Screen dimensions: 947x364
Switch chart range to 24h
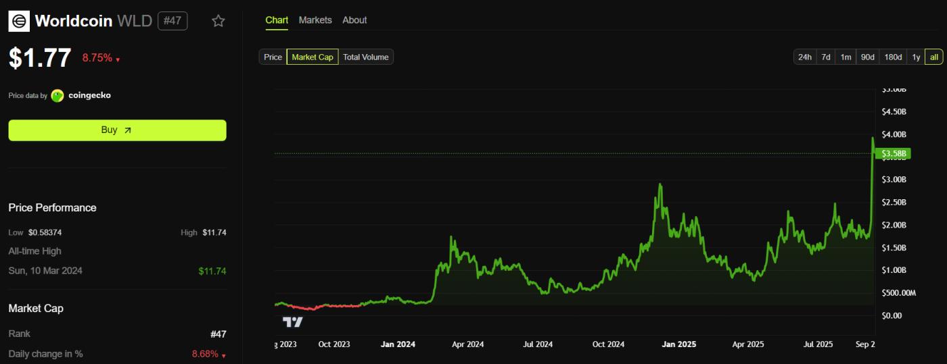805,57
